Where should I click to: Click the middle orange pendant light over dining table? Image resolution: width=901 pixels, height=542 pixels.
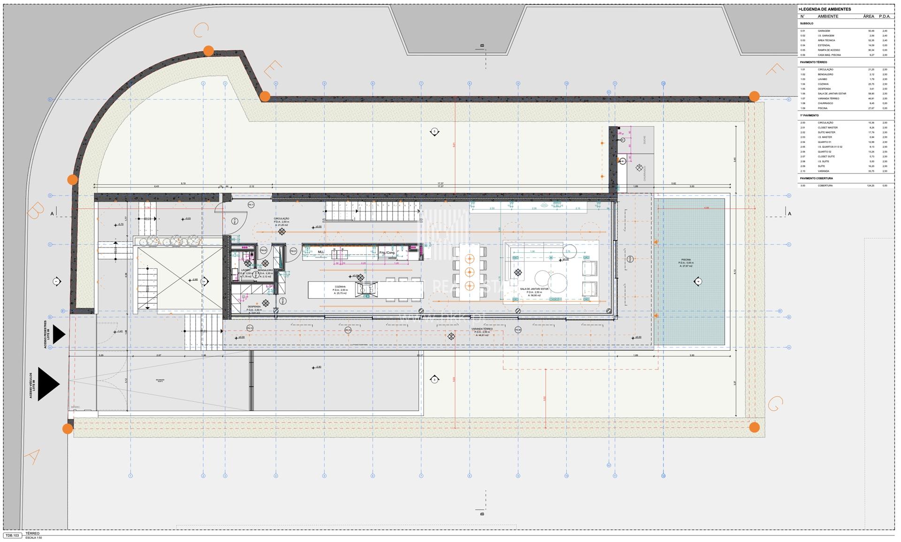[x=470, y=272]
